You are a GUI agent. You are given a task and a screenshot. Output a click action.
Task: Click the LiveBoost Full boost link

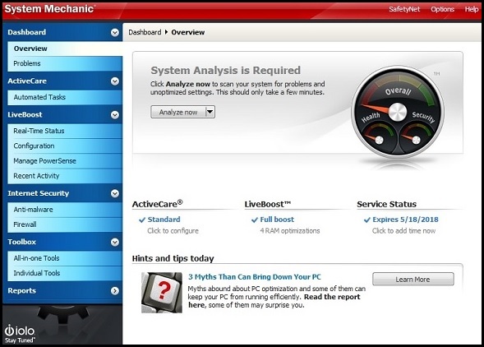277,220
